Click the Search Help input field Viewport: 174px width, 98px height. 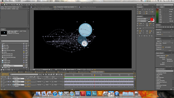coord(164,5)
